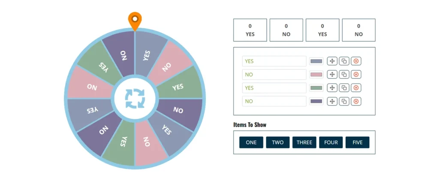Click the move icon for the pink NO row
This screenshot has width=439, height=180.
coord(332,75)
